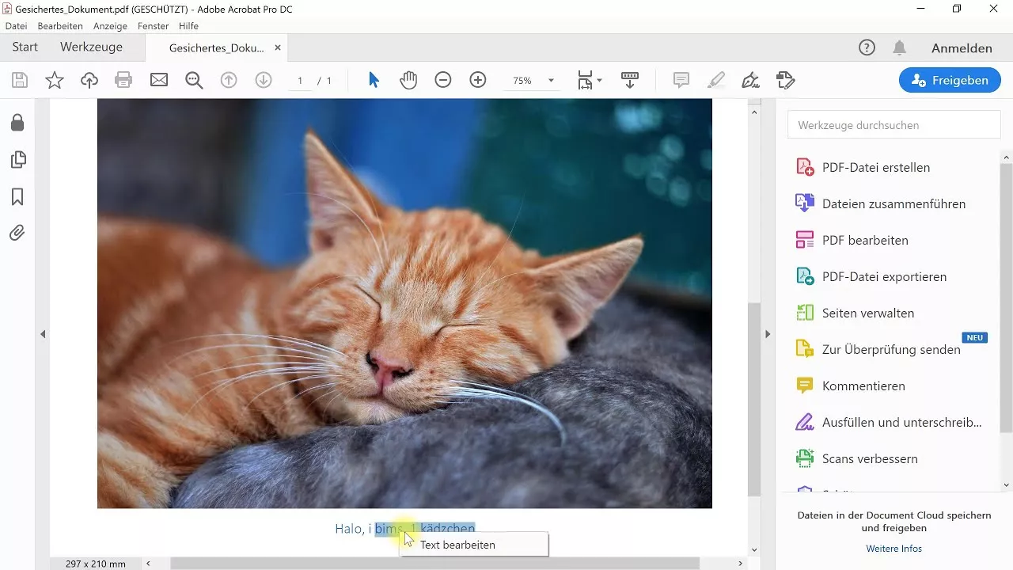Open the Bearbeiten menu
This screenshot has width=1013, height=570.
(x=60, y=26)
